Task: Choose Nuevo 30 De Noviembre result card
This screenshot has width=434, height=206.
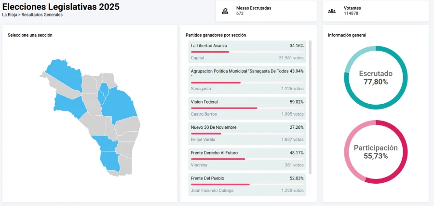Action: [x=247, y=133]
